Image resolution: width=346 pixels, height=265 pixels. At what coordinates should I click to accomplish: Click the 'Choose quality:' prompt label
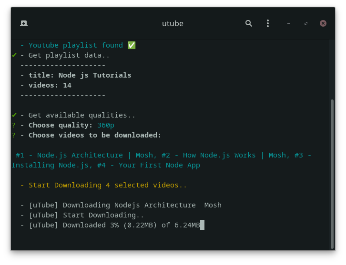[x=61, y=125]
